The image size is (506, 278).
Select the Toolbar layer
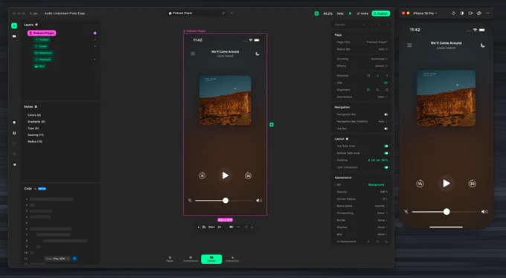coord(42,39)
